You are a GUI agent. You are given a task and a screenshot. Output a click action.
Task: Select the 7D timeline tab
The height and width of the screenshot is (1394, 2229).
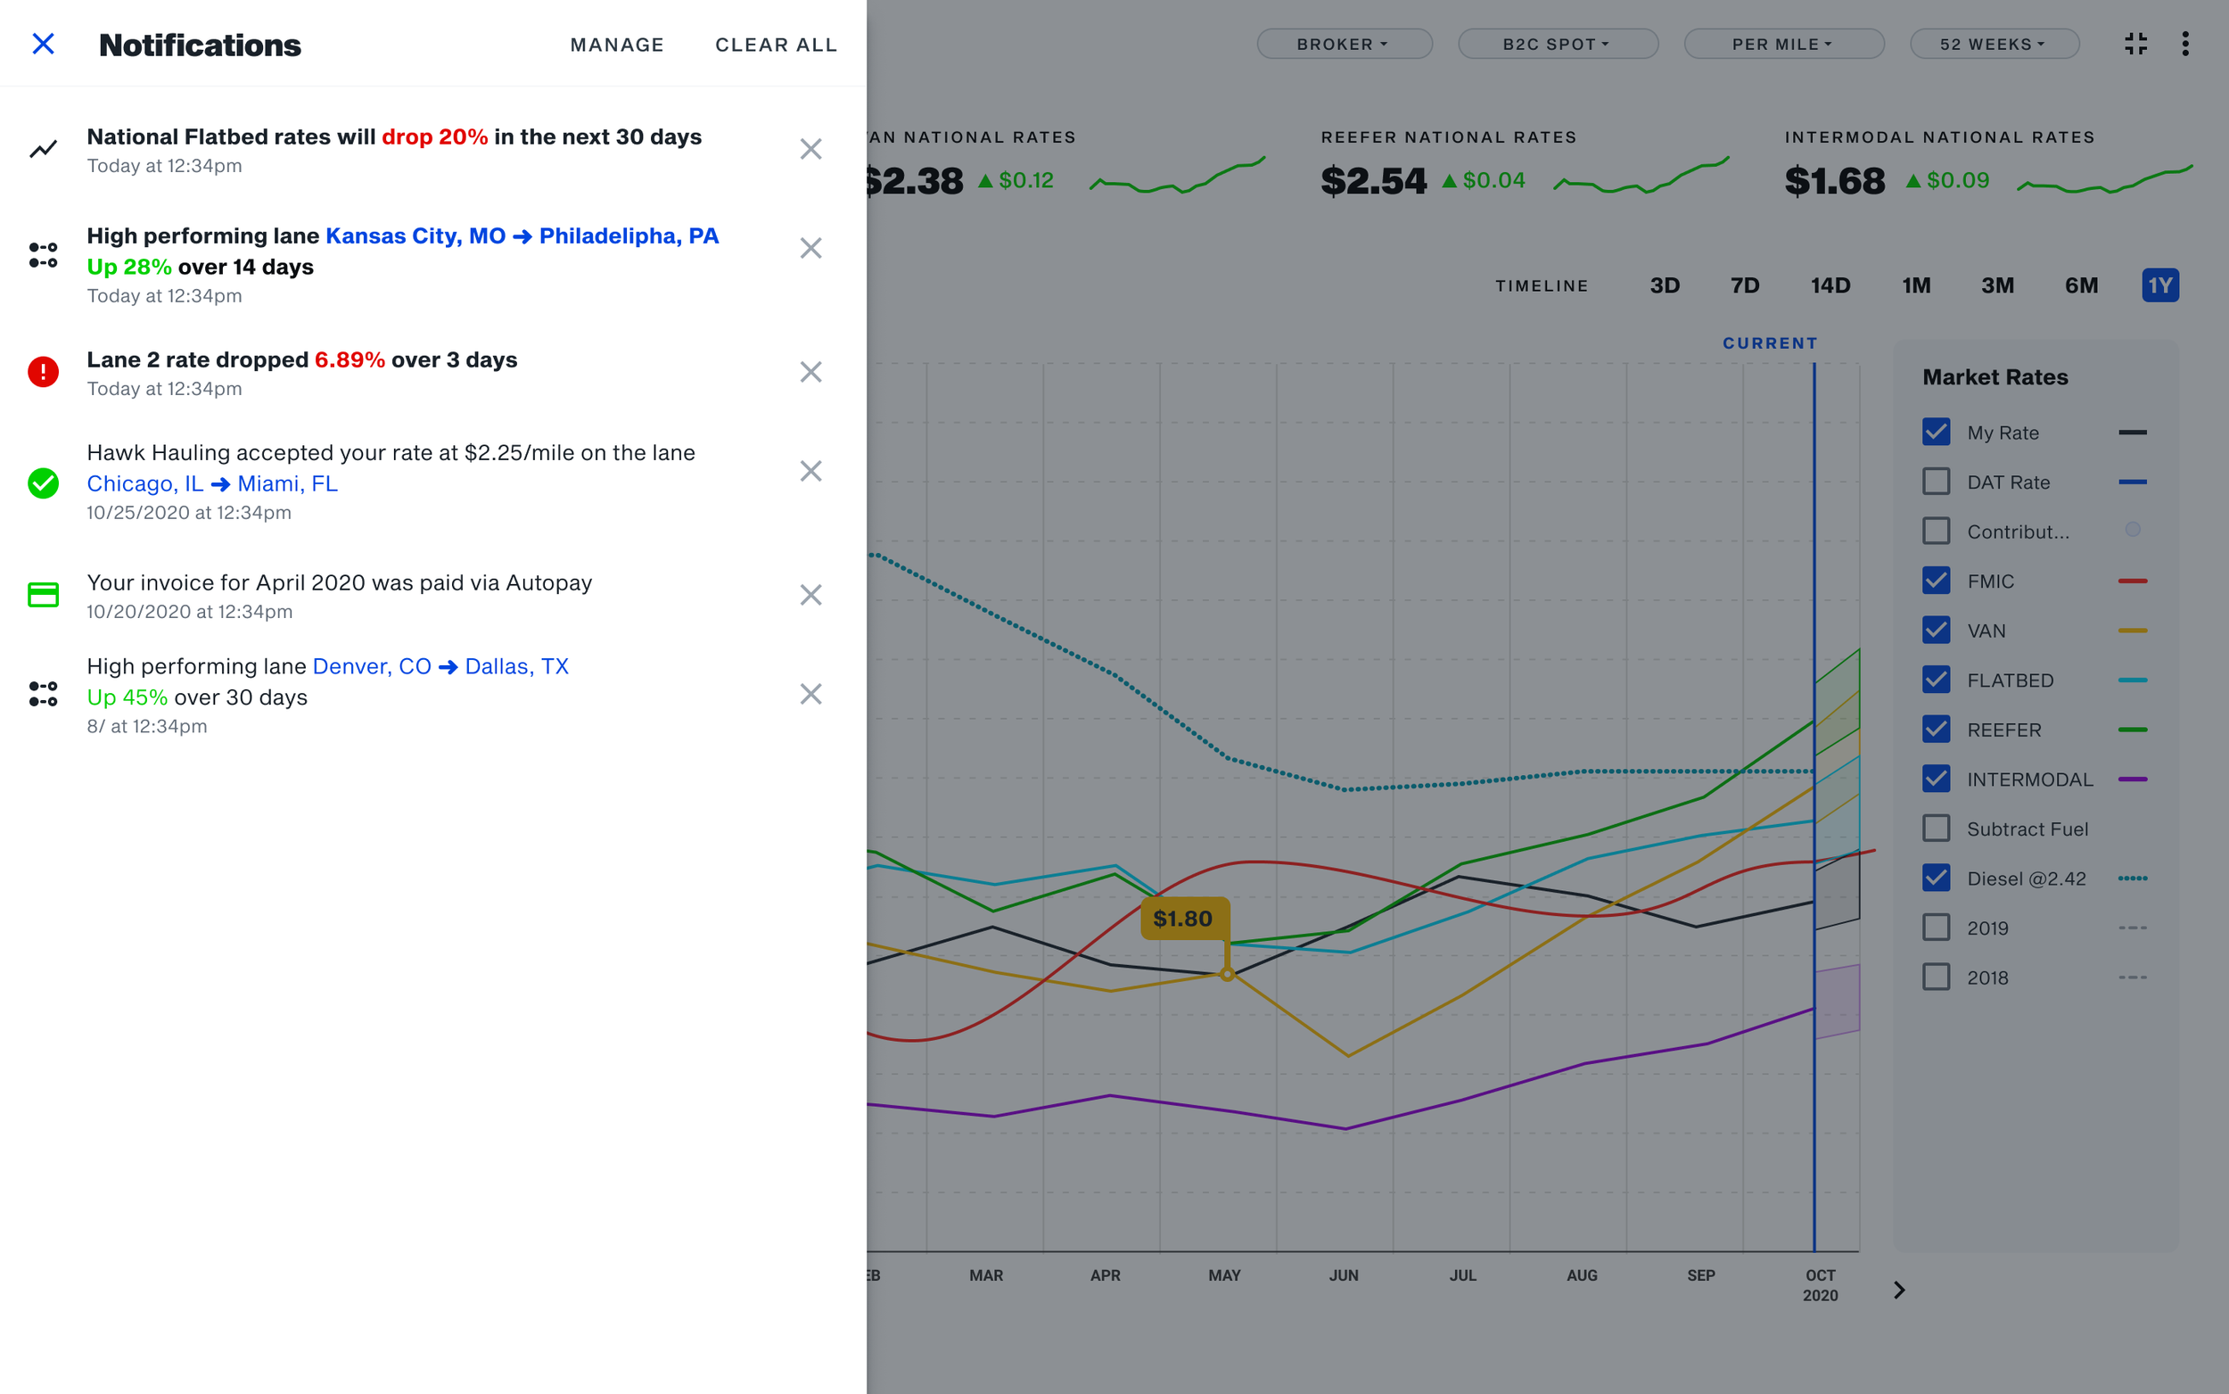click(1746, 285)
